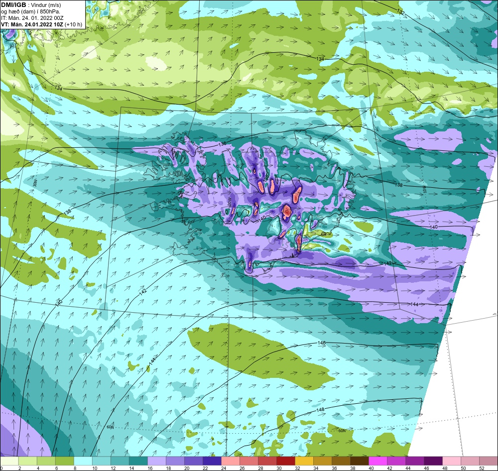
Task: Click the 44–46 m/s dark magenta legend swatch
Action: 415,461
